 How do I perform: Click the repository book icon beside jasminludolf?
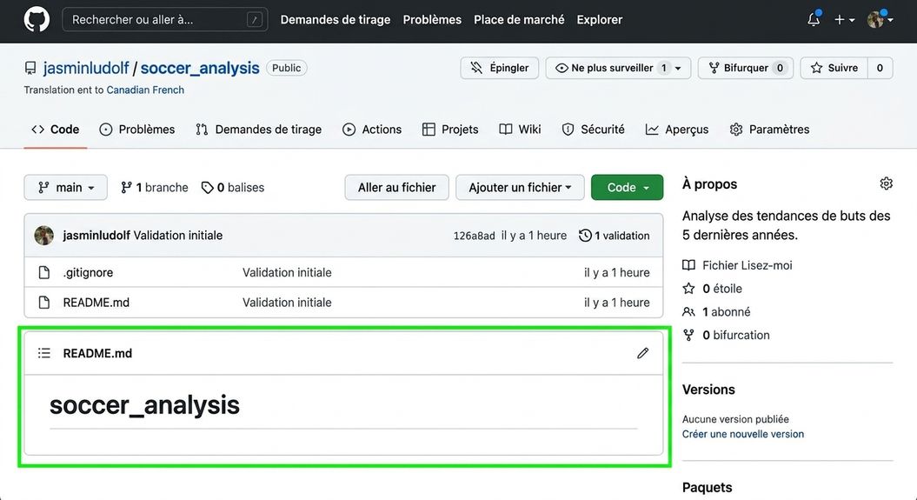30,69
